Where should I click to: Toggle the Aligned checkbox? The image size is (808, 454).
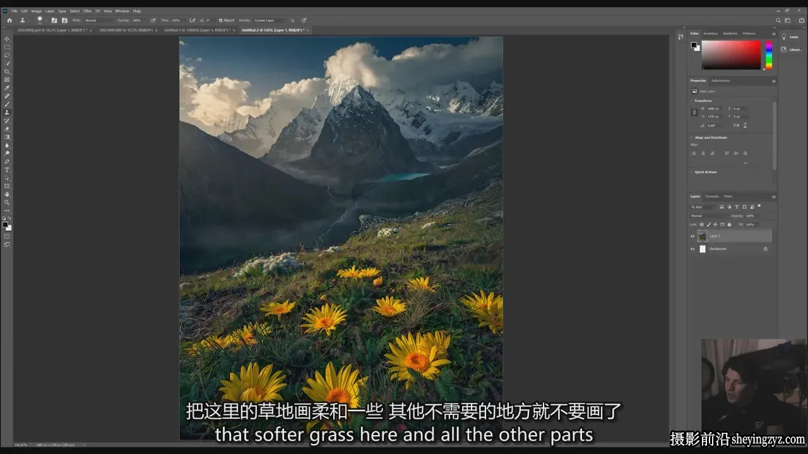pyautogui.click(x=221, y=20)
